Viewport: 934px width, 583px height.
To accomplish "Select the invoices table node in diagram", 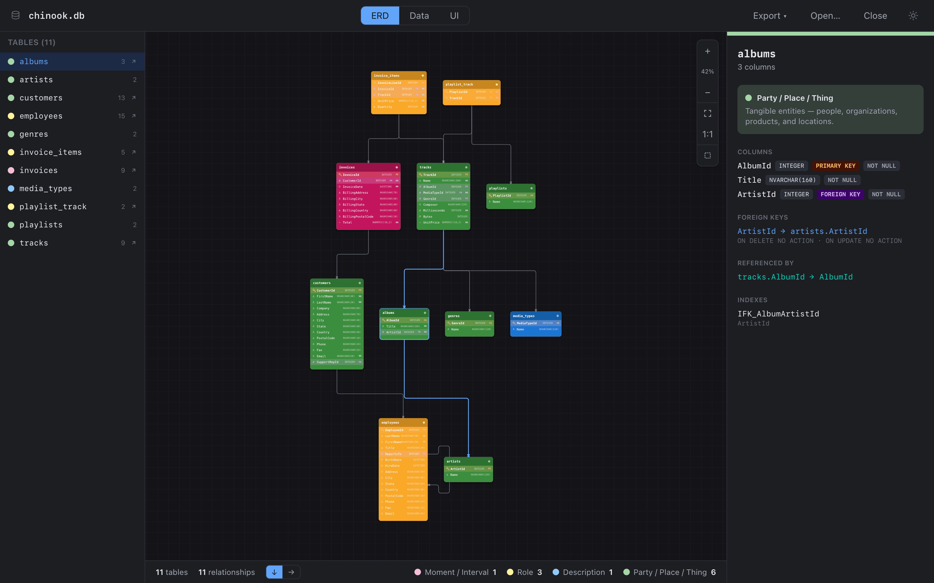I will [368, 196].
